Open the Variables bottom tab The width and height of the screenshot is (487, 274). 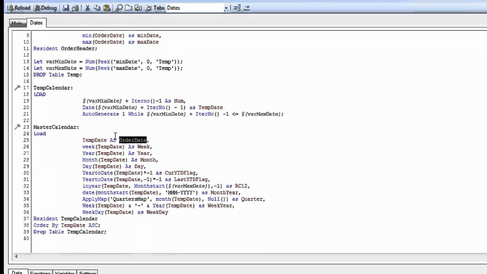click(65, 273)
